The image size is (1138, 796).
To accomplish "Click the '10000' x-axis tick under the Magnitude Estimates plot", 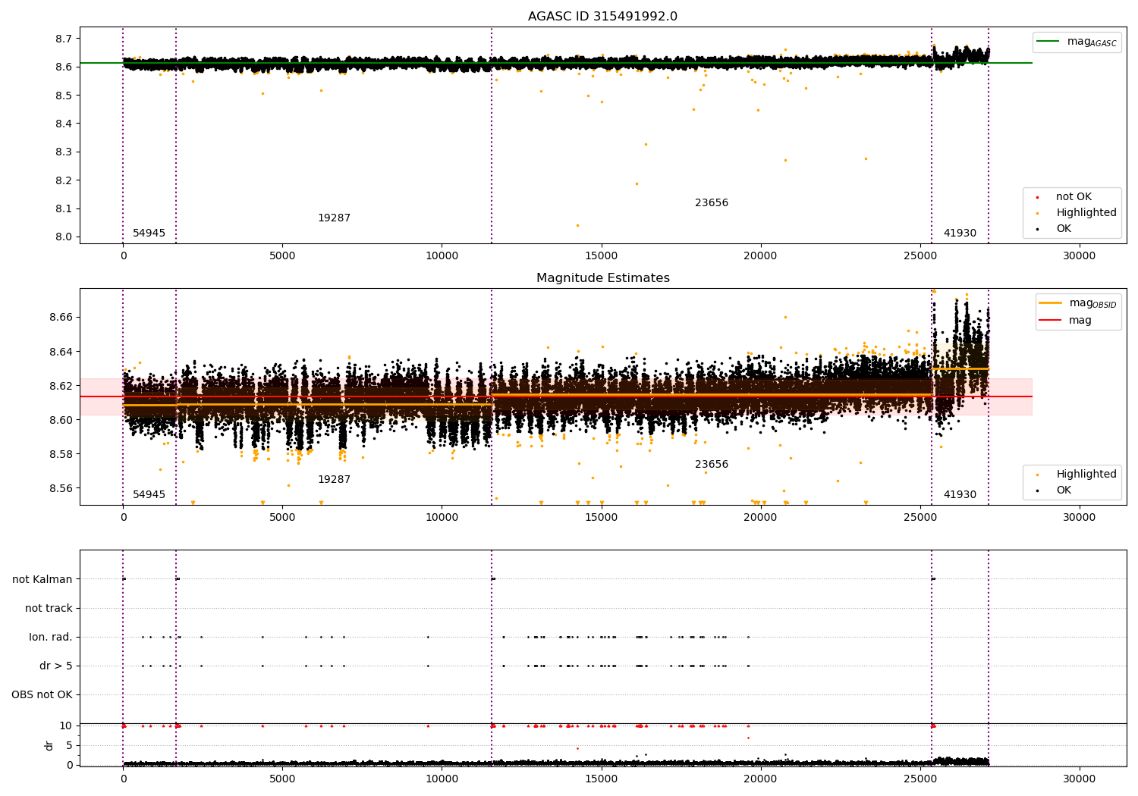I will (442, 518).
